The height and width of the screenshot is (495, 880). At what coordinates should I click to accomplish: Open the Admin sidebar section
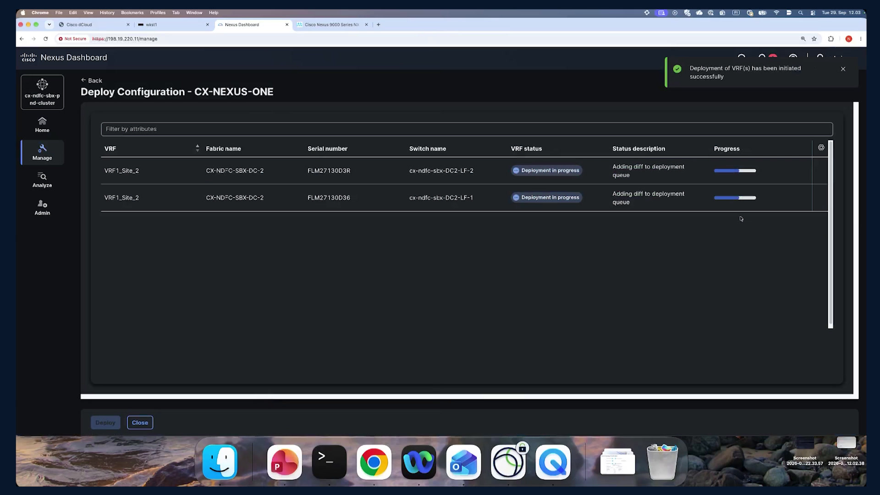(x=42, y=207)
